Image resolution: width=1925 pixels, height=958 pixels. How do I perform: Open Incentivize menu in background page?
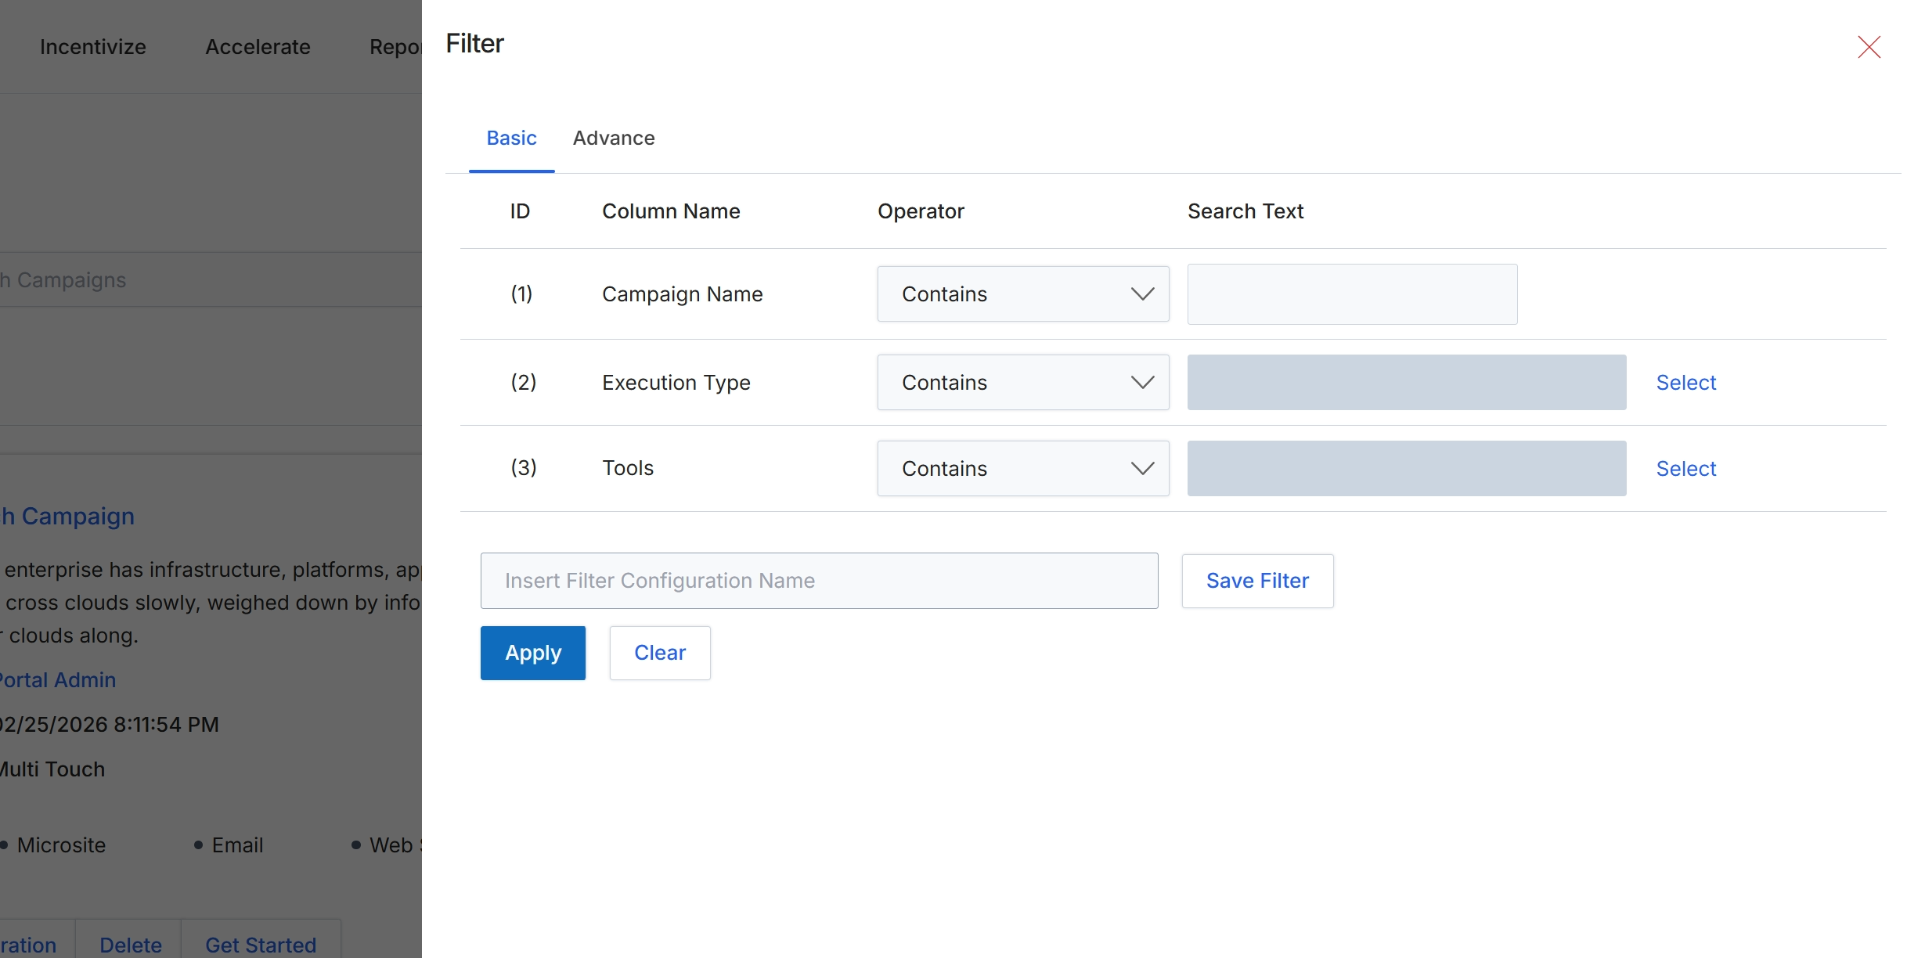pos(93,47)
